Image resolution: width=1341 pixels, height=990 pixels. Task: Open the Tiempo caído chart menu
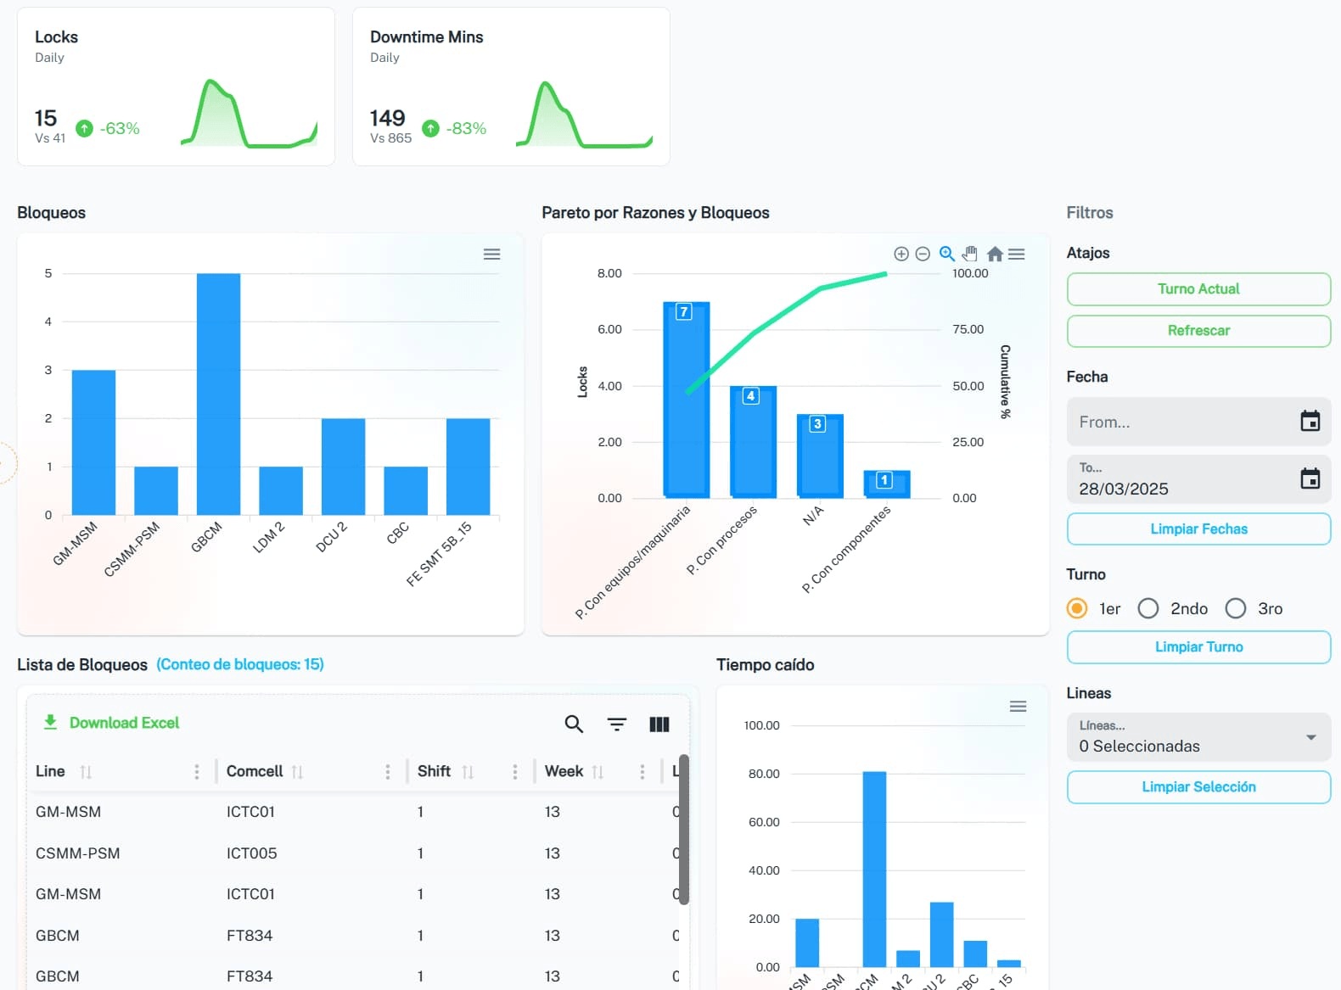click(1018, 707)
